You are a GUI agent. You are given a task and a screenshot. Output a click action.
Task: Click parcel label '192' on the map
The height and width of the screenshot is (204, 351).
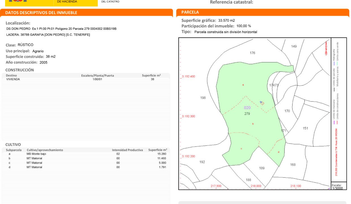coord(202,162)
